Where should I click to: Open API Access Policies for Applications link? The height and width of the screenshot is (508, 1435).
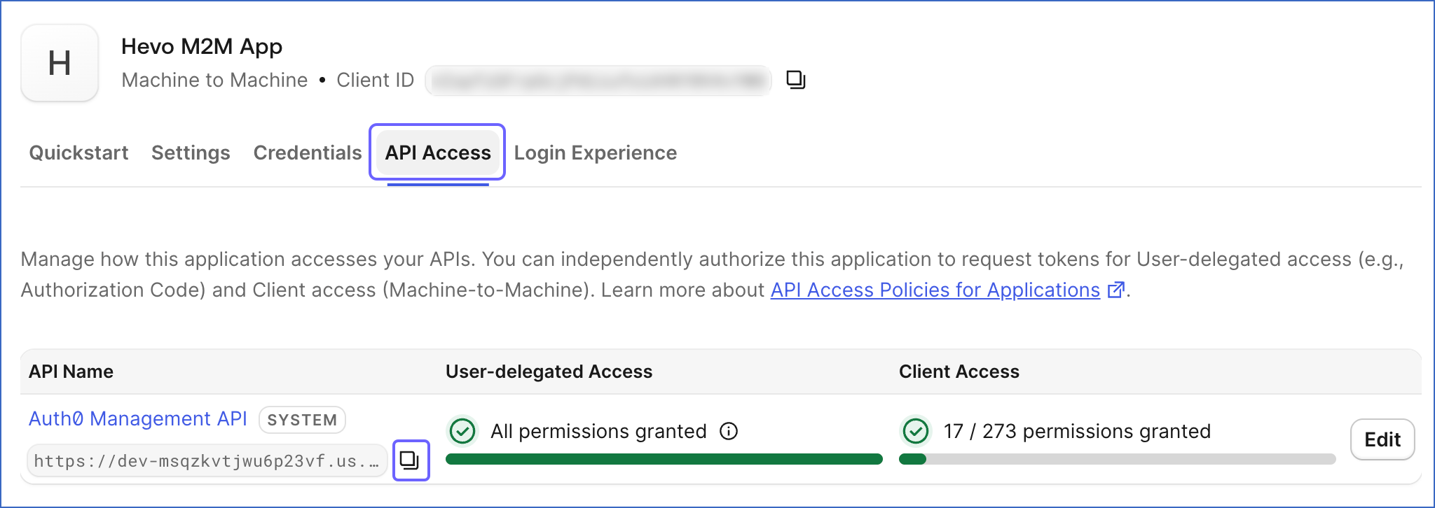935,290
